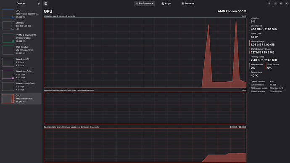Click the AMD Radeon 680M title
This screenshot has height=163, width=290.
tap(232, 11)
